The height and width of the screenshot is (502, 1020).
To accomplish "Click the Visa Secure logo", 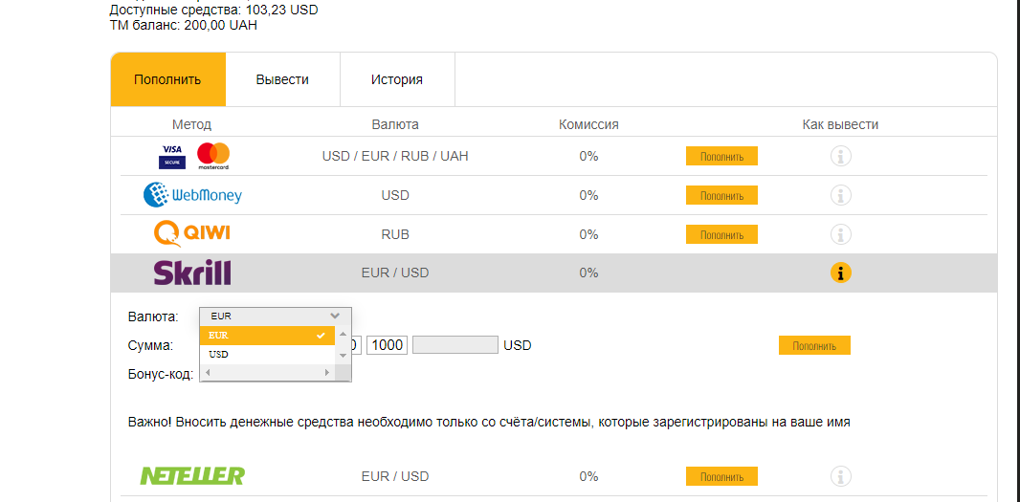I will tap(172, 157).
